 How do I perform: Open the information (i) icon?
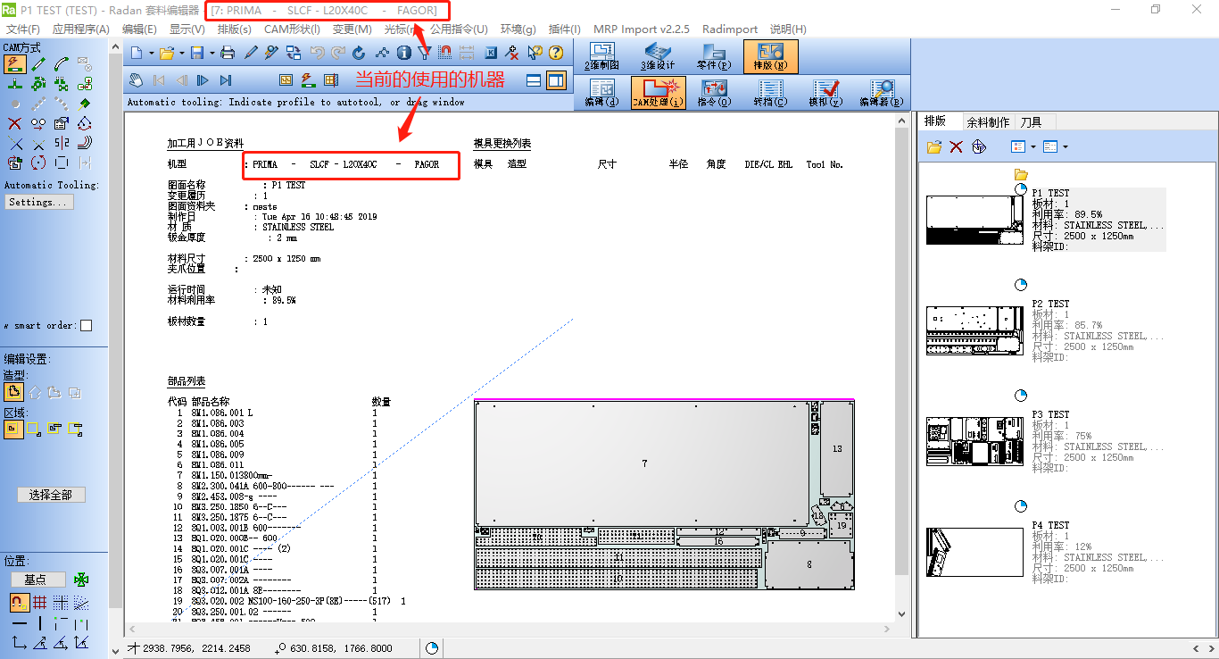tap(403, 53)
